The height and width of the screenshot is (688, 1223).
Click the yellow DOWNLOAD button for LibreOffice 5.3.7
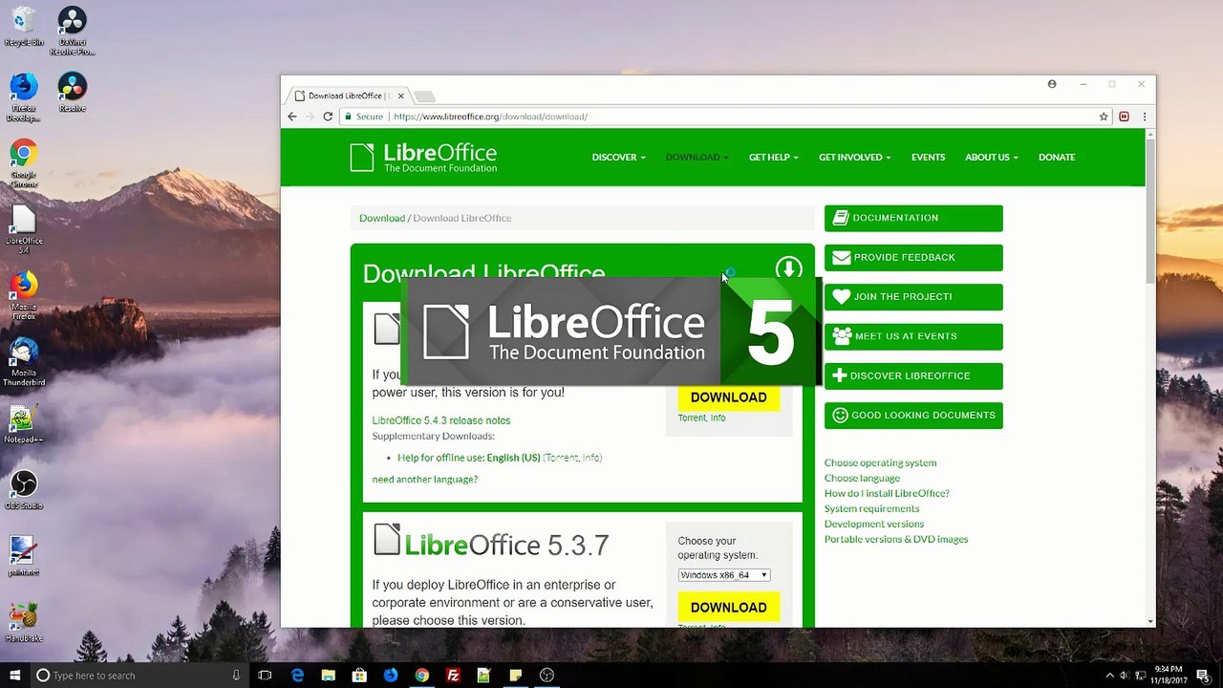(728, 607)
